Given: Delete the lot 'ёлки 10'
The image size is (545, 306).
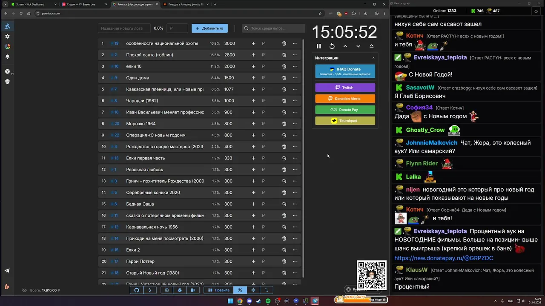Looking at the screenshot, I should point(284,66).
